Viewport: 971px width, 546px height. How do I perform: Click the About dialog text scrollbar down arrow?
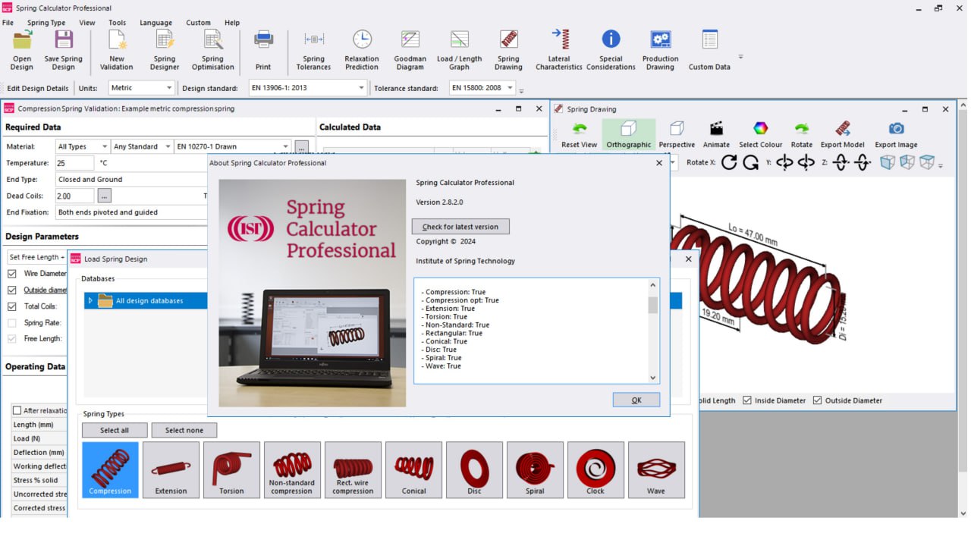pyautogui.click(x=653, y=378)
